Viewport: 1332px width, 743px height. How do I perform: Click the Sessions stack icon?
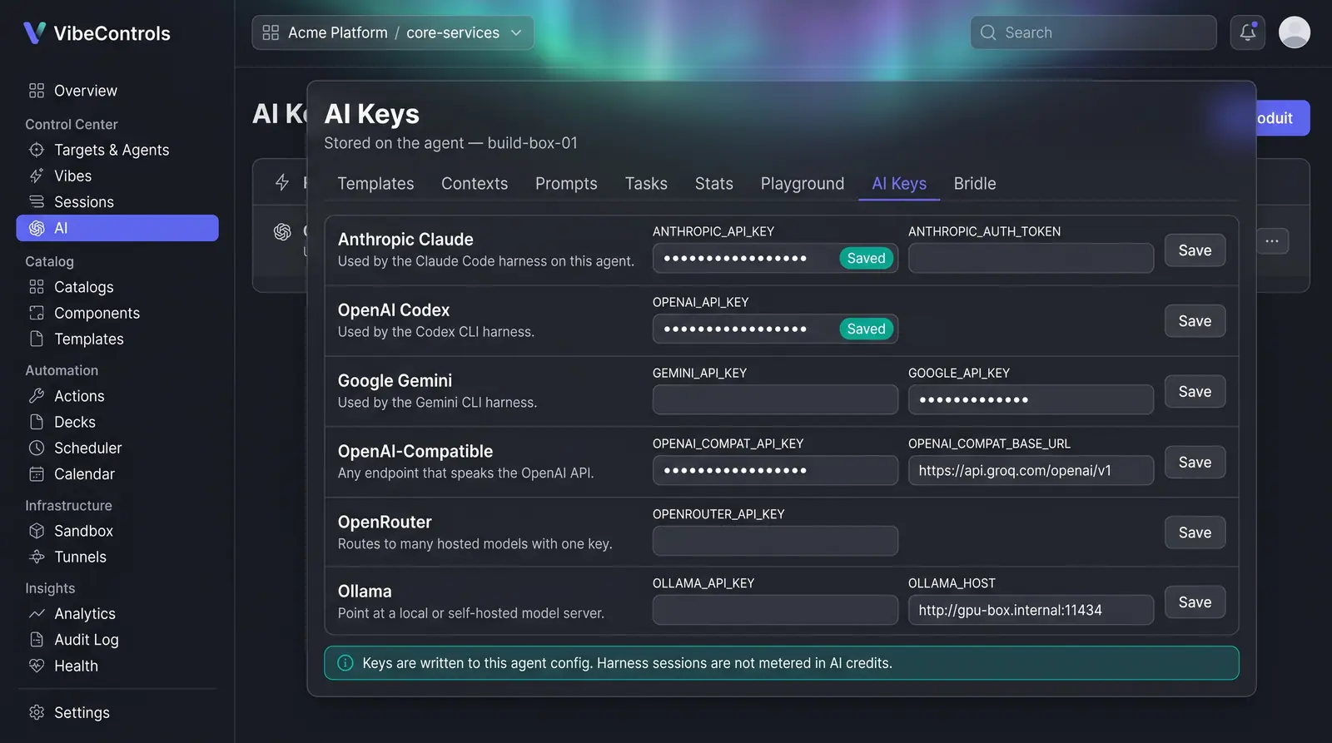coord(37,201)
